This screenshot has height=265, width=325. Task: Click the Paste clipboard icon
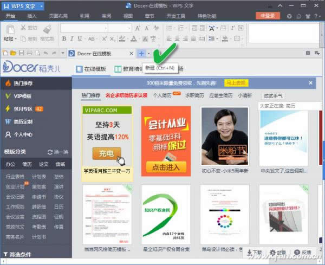(10, 29)
